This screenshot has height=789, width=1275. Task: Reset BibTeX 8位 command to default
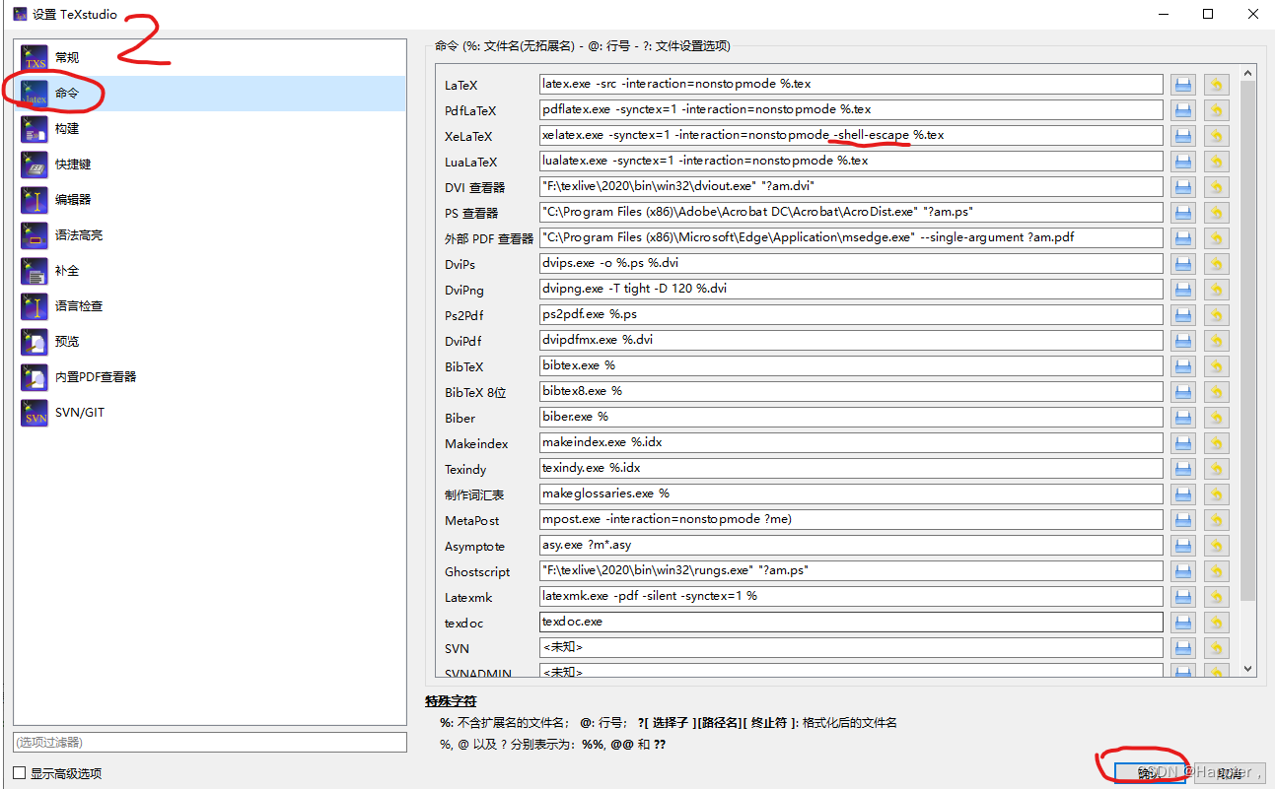(x=1217, y=392)
